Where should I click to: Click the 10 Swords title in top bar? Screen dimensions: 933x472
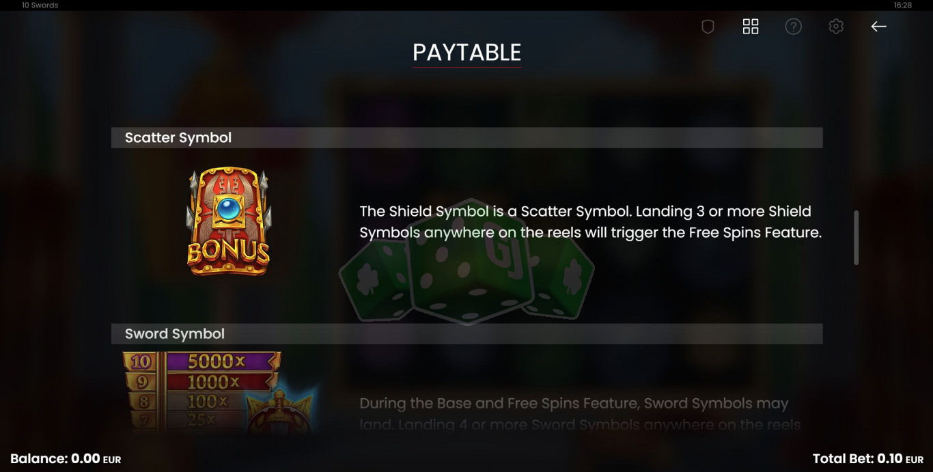tap(40, 5)
